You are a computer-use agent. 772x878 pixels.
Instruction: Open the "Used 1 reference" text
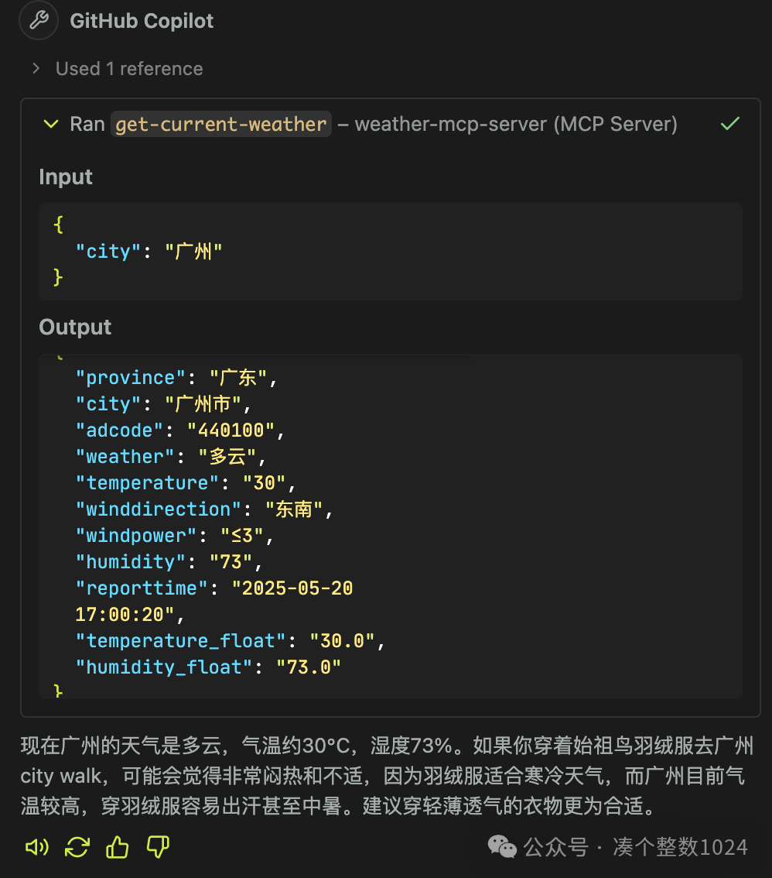click(x=129, y=69)
